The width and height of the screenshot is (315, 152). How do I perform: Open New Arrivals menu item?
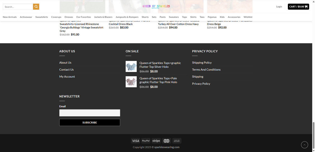(10, 17)
